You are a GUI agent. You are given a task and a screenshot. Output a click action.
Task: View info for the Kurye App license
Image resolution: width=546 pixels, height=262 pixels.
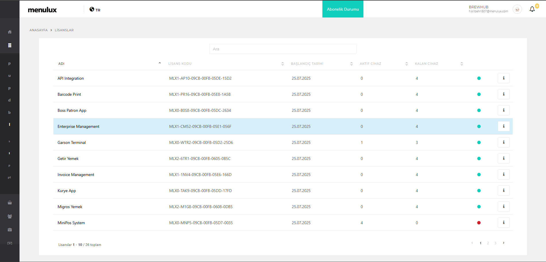(504, 191)
